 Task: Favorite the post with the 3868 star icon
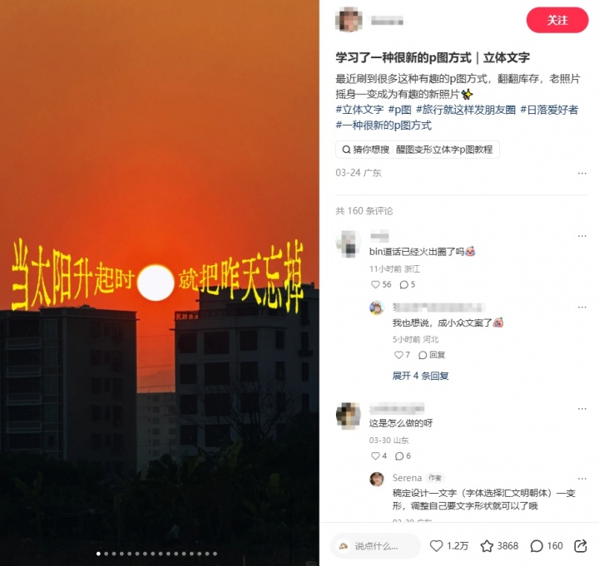[x=487, y=546]
